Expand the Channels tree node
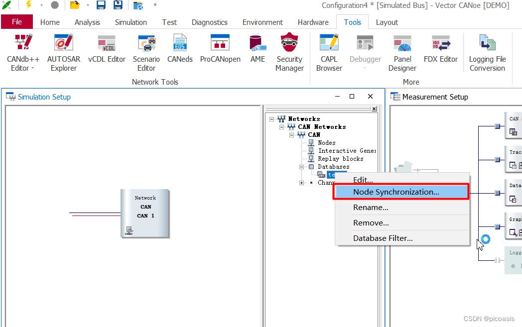 (x=302, y=183)
